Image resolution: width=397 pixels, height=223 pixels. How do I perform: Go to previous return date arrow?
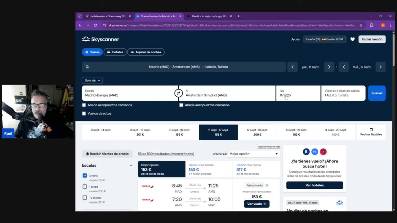pyautogui.click(x=344, y=67)
